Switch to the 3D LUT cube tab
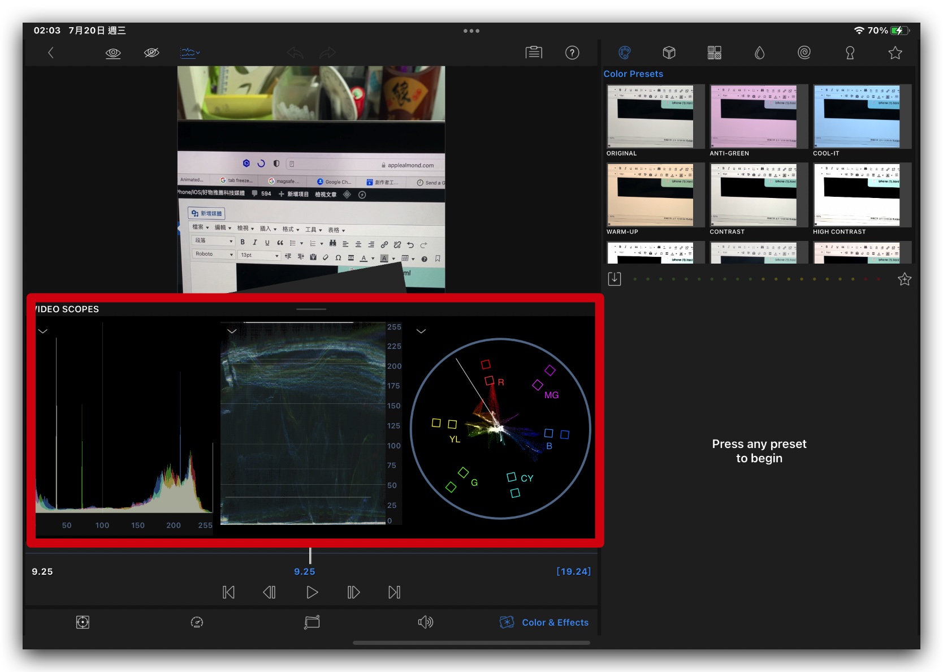The image size is (943, 672). (x=669, y=53)
